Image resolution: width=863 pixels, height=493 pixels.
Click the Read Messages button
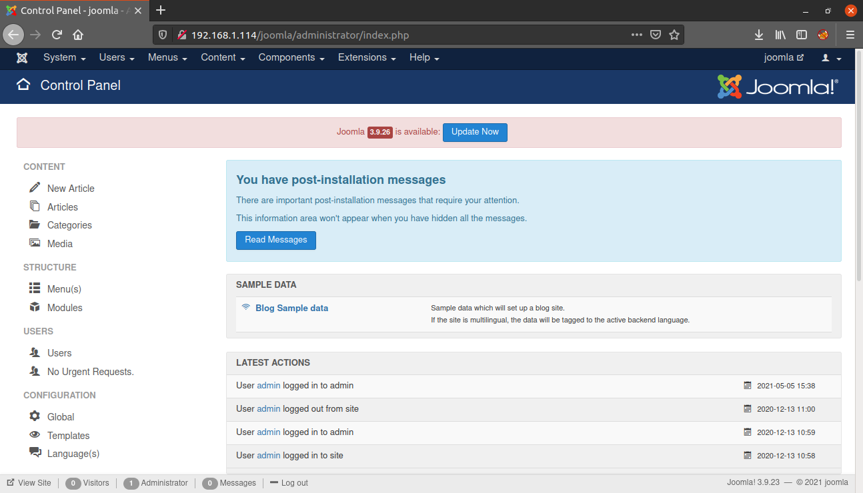276,240
